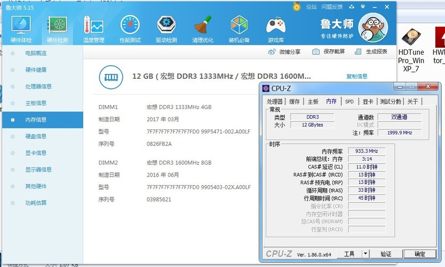Select HWMonitor desktop icon
The width and height of the screenshot is (445, 267).
click(438, 45)
